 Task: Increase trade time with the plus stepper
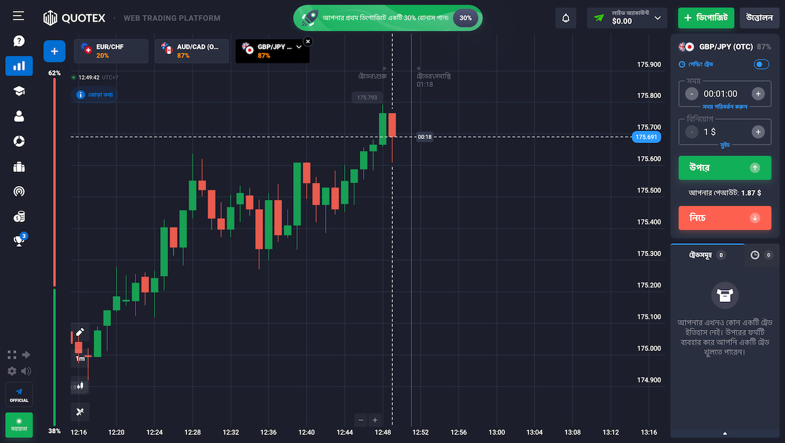[758, 93]
